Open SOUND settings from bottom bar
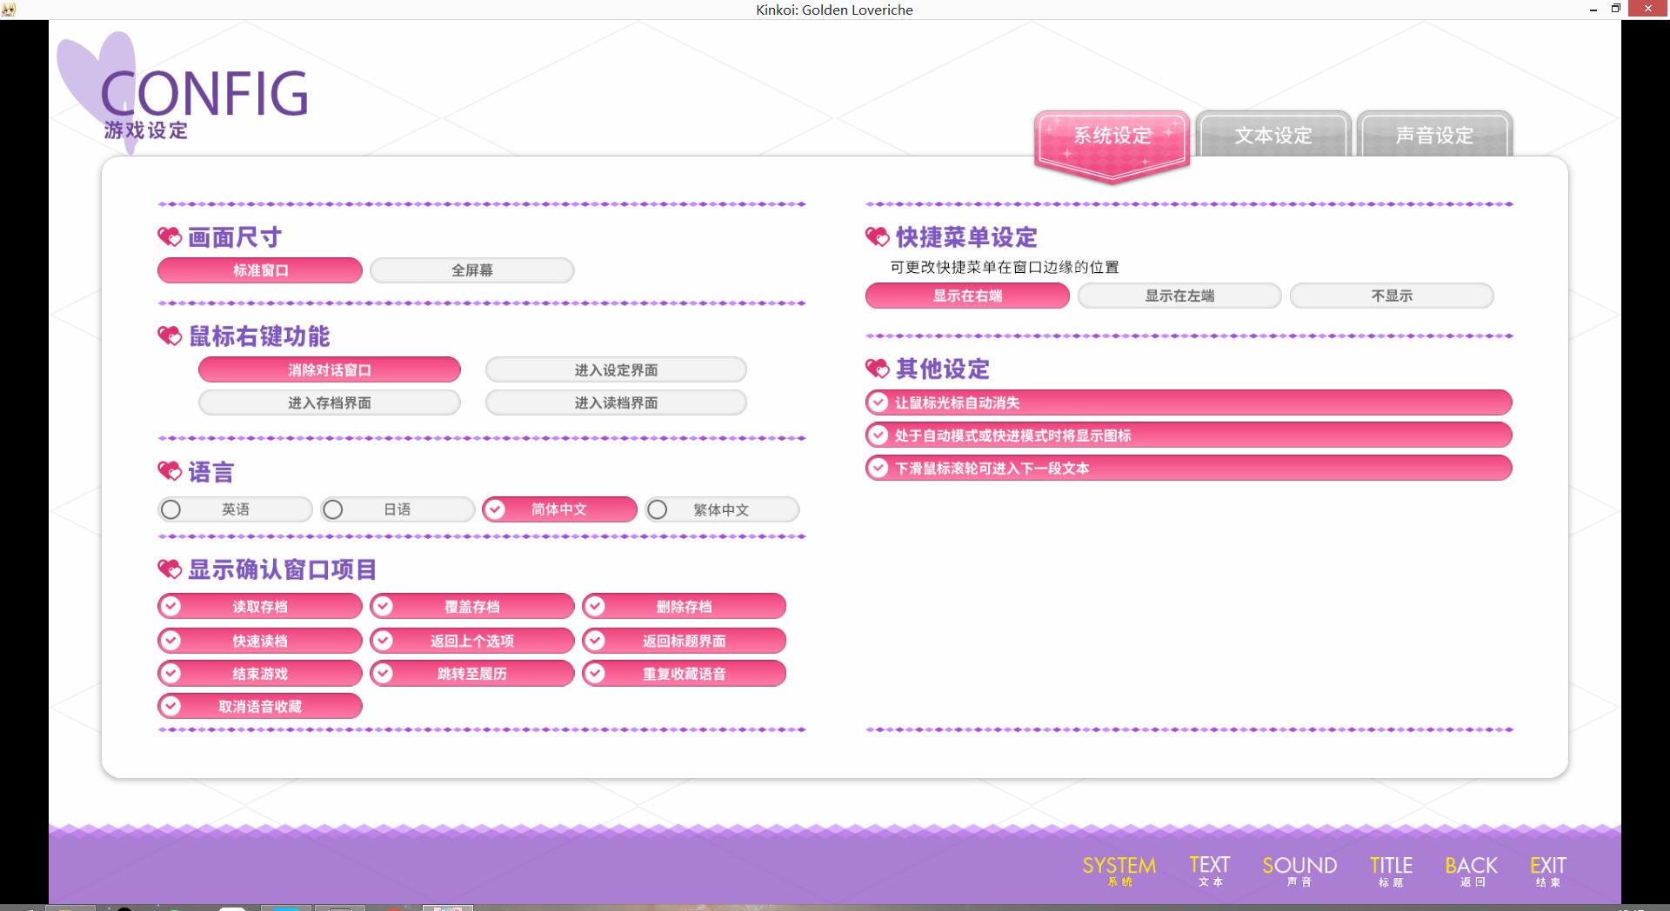Viewport: 1670px width, 911px height. (1299, 869)
